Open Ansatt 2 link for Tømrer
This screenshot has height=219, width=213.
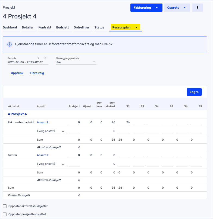[42, 155]
